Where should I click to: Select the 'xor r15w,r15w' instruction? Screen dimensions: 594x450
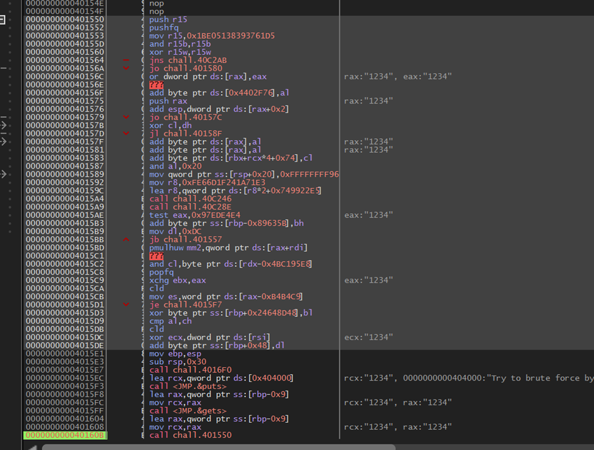(180, 52)
